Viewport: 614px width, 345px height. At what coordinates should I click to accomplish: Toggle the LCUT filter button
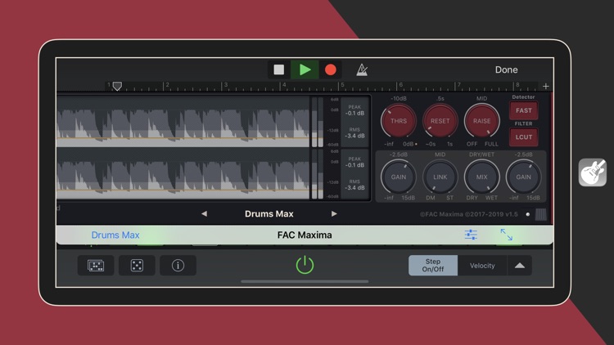click(x=524, y=137)
